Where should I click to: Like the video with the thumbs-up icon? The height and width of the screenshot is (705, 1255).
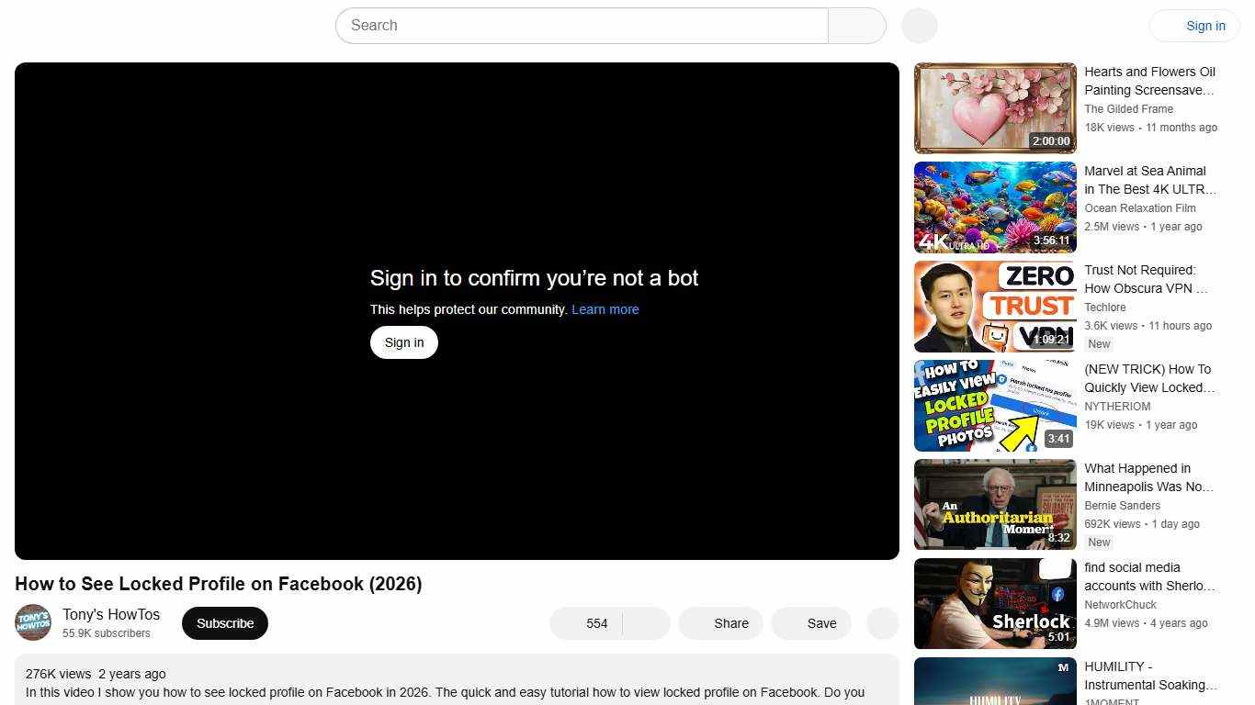(579, 623)
